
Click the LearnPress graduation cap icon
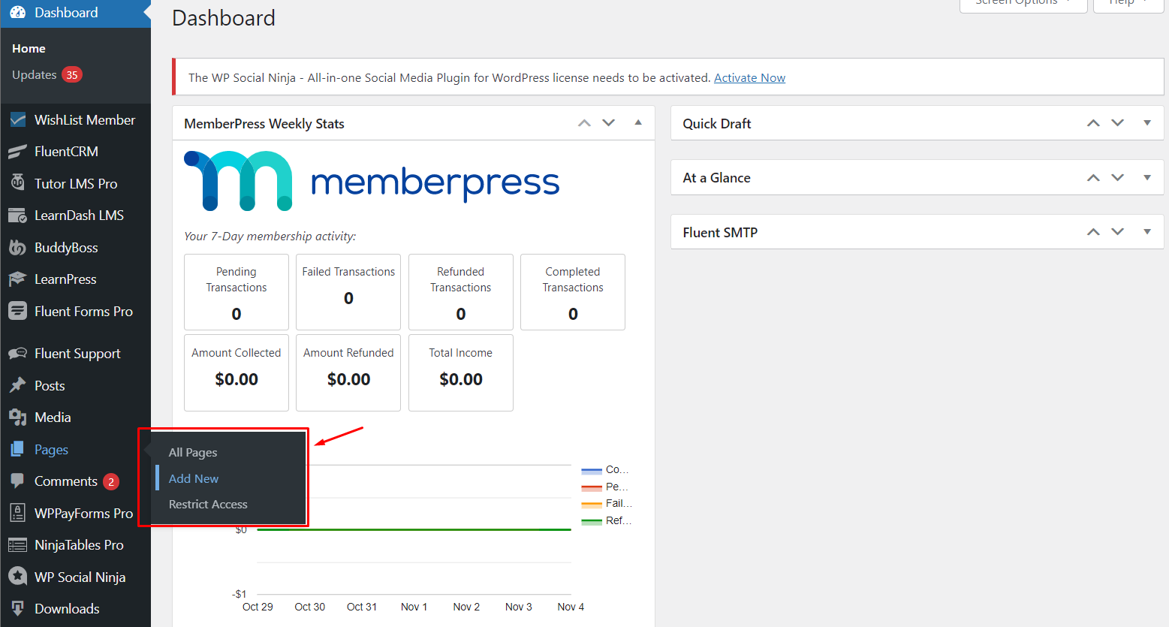(17, 279)
